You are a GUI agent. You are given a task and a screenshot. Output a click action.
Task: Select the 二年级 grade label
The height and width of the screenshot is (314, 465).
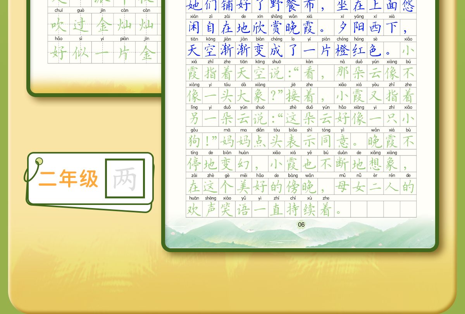68,179
